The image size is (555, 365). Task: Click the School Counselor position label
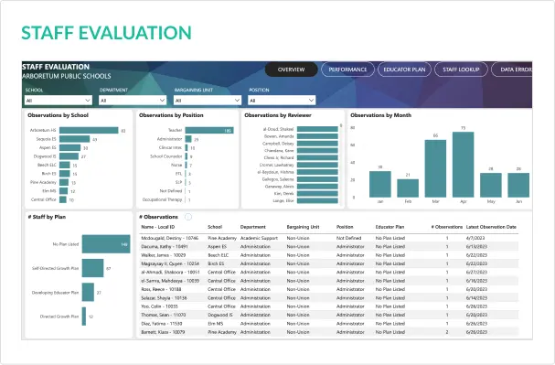tap(166, 156)
